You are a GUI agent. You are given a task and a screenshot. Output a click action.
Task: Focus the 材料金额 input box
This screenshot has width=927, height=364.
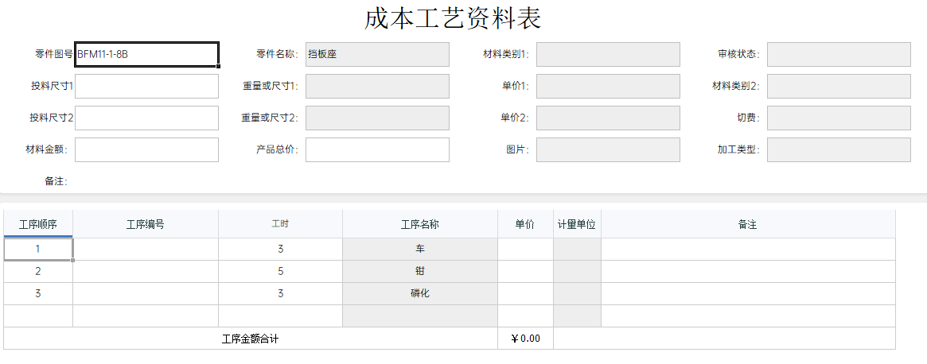[x=146, y=149]
